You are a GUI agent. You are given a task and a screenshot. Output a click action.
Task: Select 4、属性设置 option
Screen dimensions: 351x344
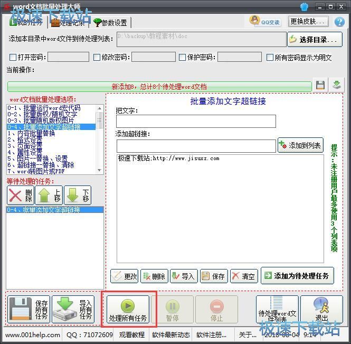[x=51, y=152]
